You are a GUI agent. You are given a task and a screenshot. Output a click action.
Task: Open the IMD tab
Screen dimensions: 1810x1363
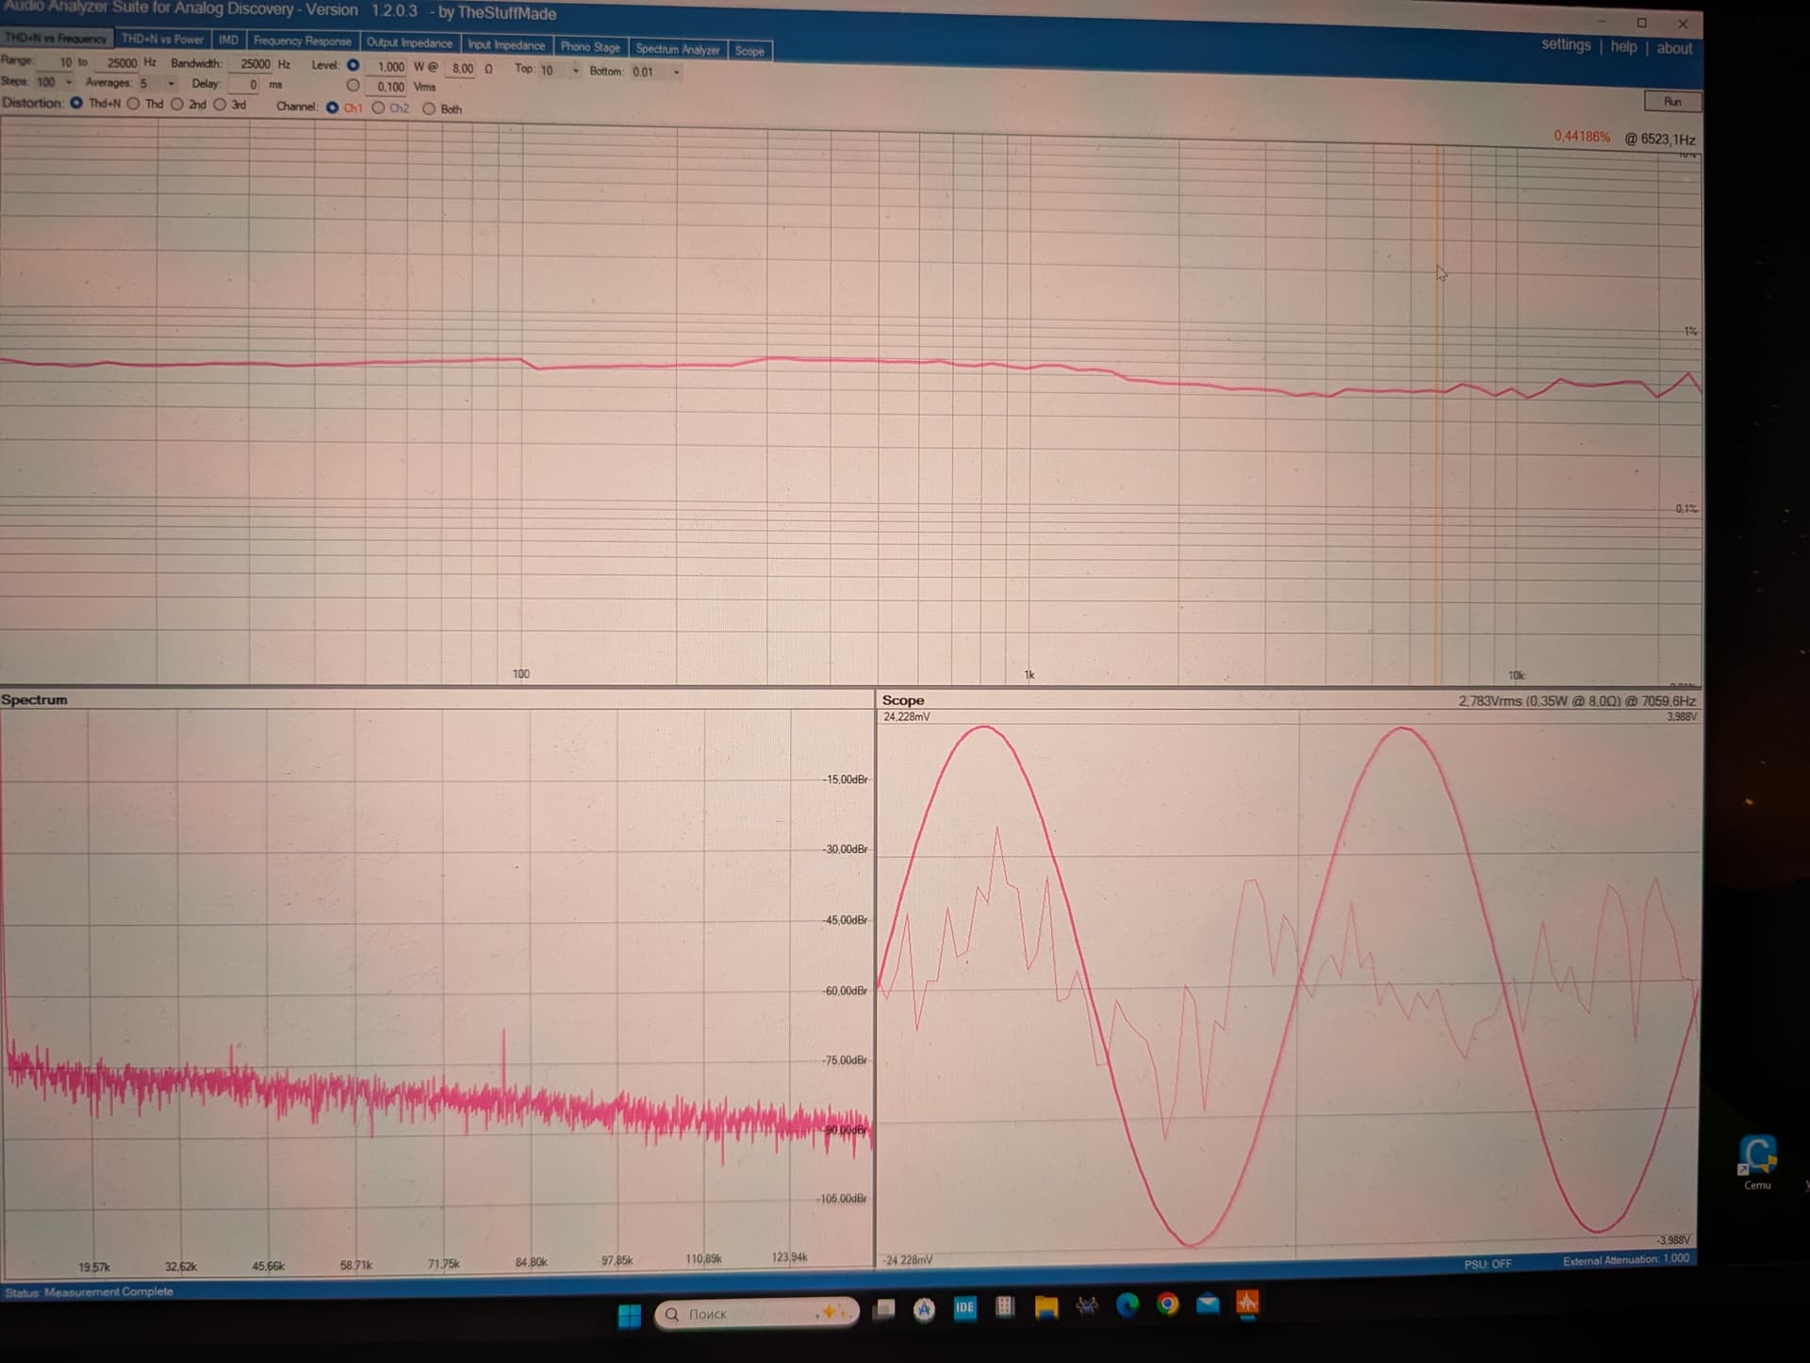(228, 40)
